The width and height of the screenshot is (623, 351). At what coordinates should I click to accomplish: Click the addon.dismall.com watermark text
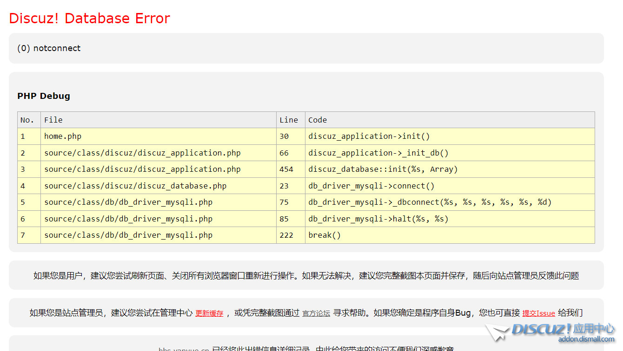pos(586,339)
